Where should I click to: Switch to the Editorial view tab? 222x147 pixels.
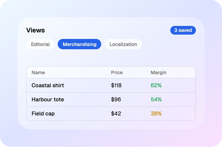[x=40, y=44]
